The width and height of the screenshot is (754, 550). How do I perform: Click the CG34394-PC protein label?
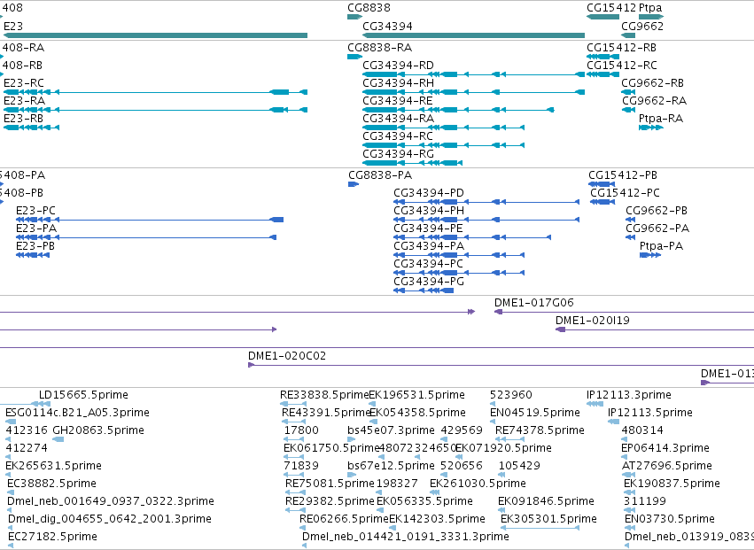pyautogui.click(x=429, y=264)
